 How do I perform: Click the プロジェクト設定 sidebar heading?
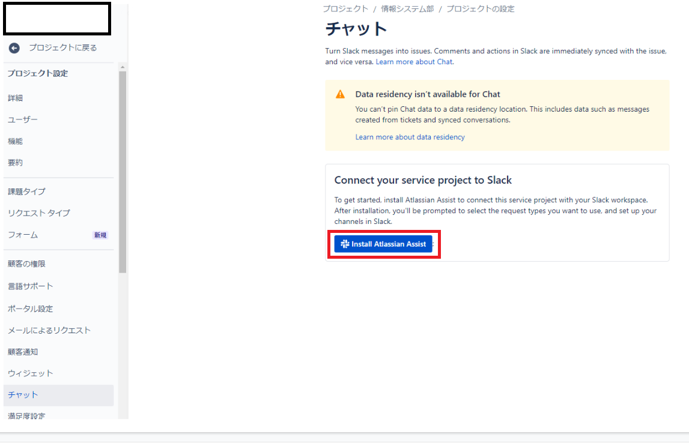click(x=38, y=73)
